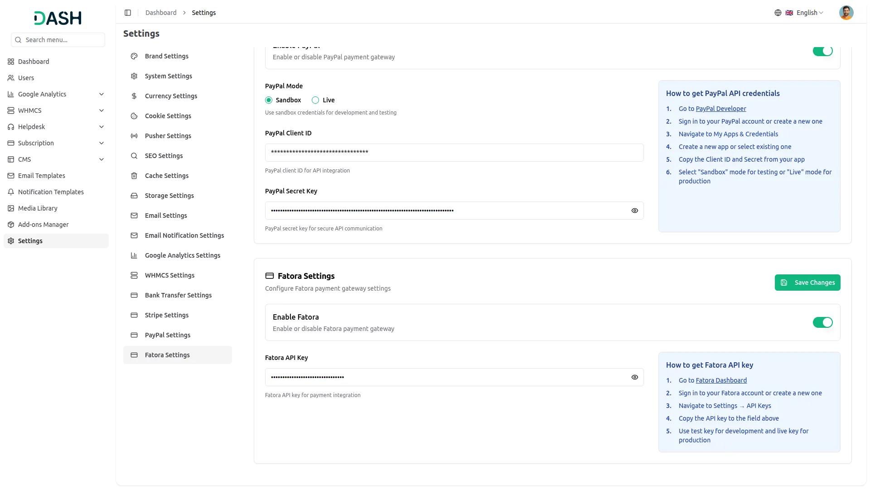Click the Users people icon in sidebar
The height and width of the screenshot is (489, 870).
coord(11,78)
